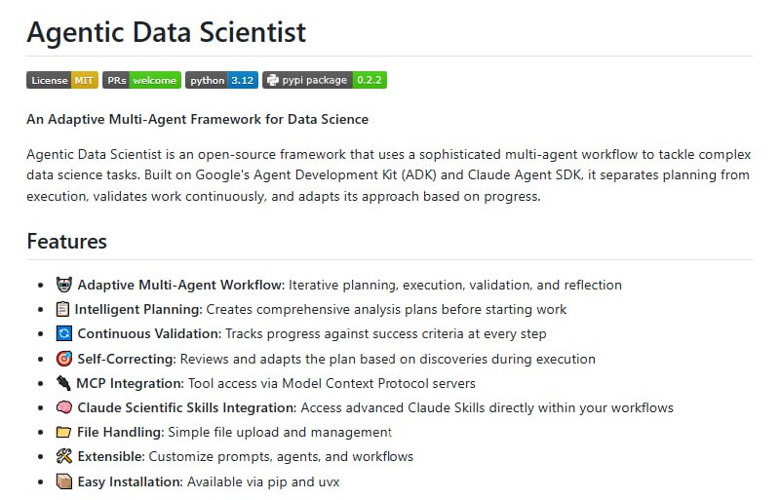The image size is (780, 500).
Task: Open the pypi package 0.2.2 badge
Action: point(325,80)
